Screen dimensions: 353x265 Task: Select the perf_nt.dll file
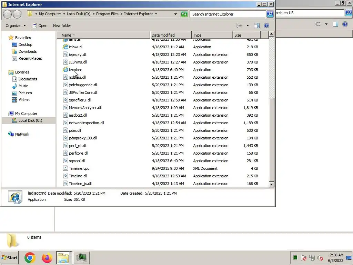[78, 146]
